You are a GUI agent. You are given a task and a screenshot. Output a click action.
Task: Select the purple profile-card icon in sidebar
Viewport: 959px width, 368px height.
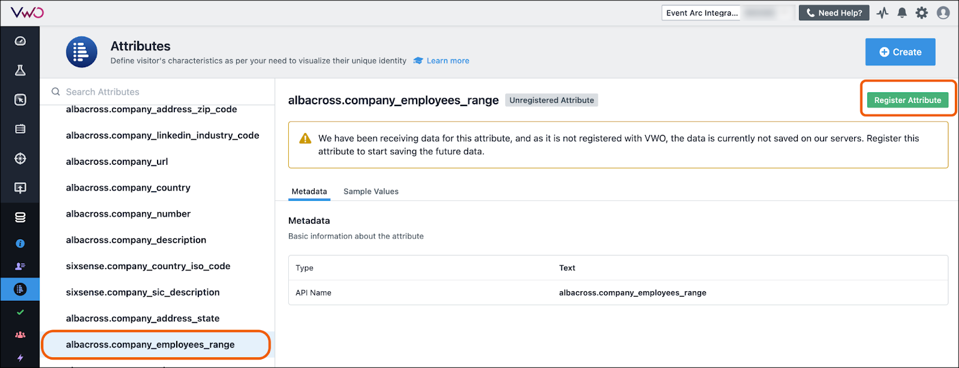point(20,266)
